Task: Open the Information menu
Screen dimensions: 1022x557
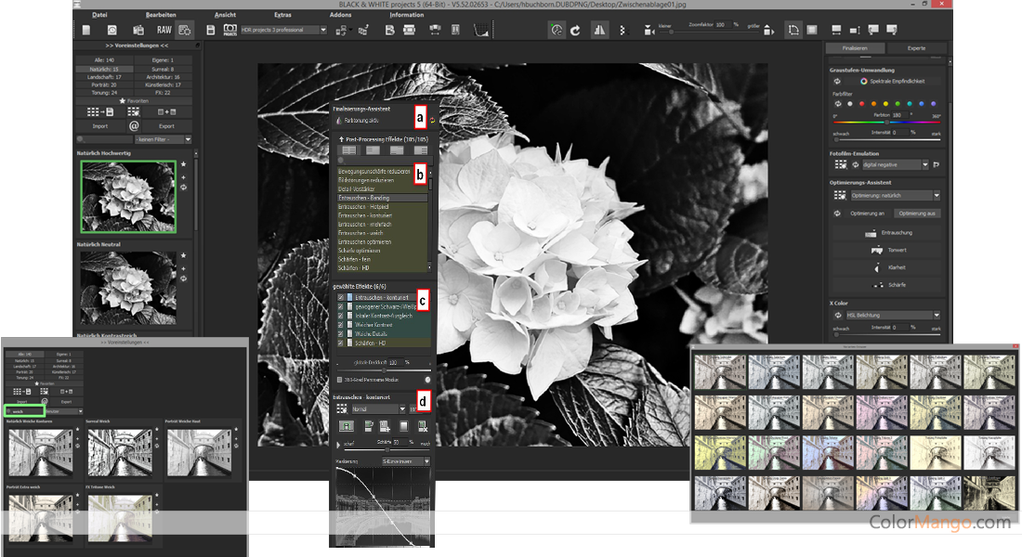Action: coord(407,14)
